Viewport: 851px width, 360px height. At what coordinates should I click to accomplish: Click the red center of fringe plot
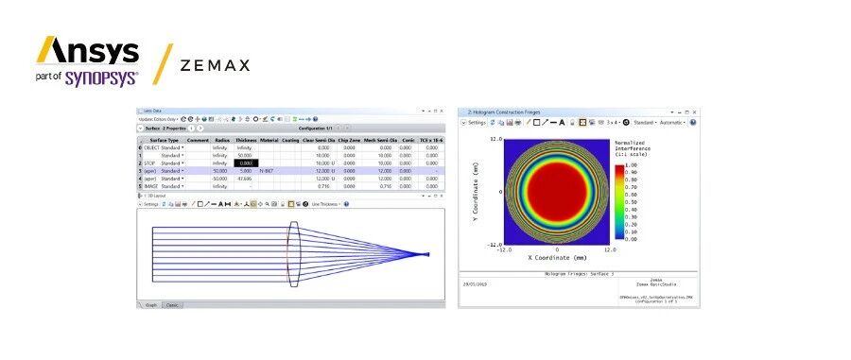[557, 191]
